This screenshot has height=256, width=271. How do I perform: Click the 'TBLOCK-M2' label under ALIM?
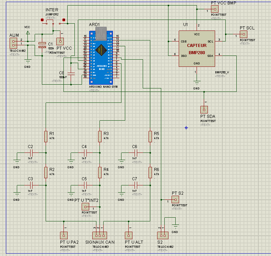click(x=17, y=51)
